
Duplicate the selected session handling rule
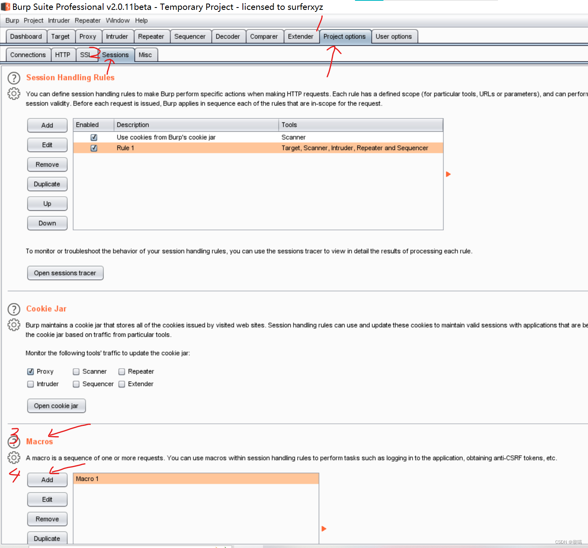point(47,184)
